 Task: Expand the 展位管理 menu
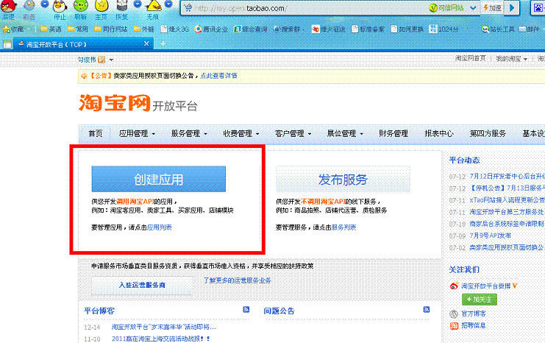pos(345,133)
